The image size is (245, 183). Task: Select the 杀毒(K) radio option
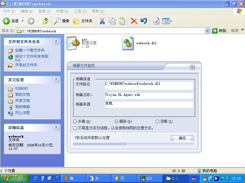pos(75,121)
